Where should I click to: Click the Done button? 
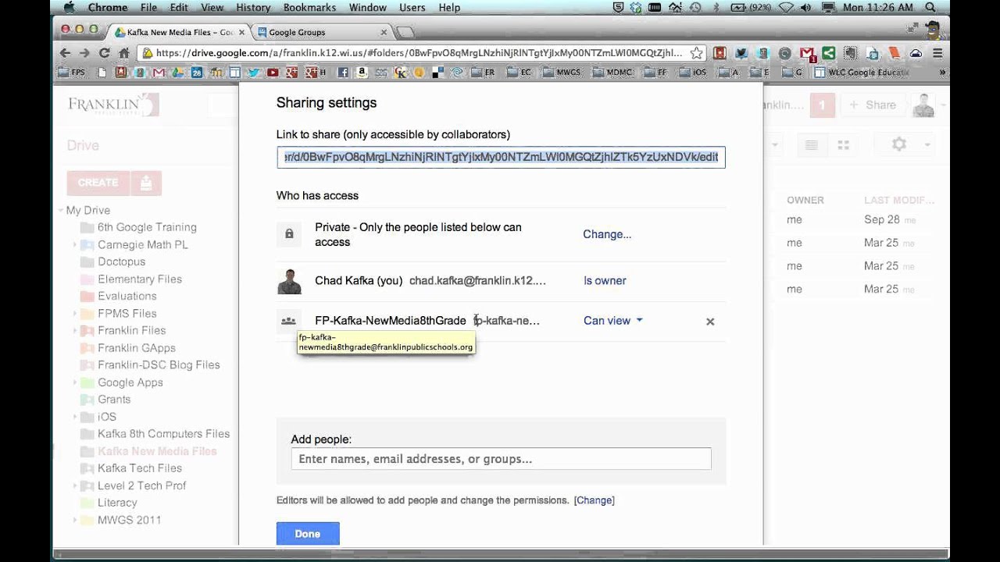(x=308, y=534)
